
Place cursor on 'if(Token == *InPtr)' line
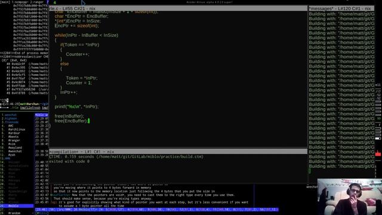click(x=79, y=45)
